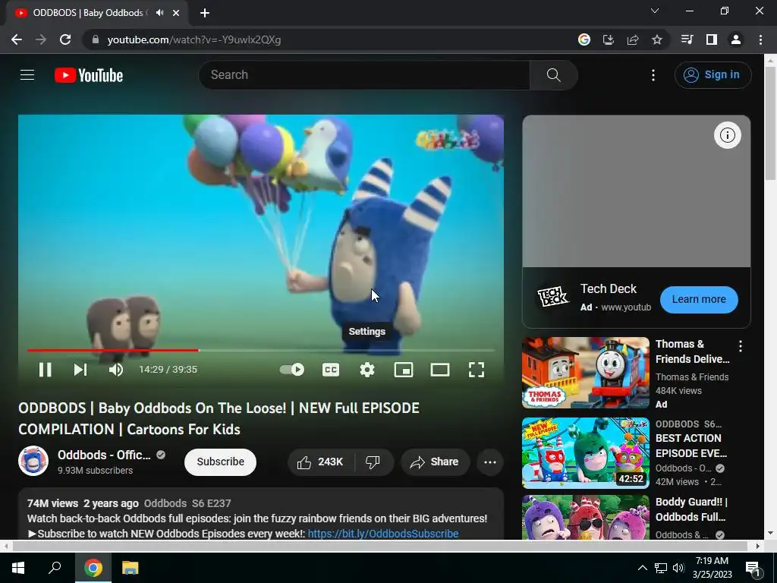Go back in browser
Image resolution: width=777 pixels, height=583 pixels.
[17, 39]
